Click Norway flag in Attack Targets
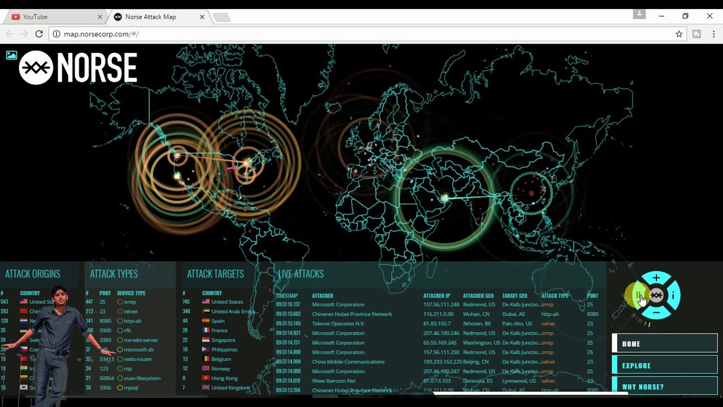The height and width of the screenshot is (407, 723). pos(206,369)
